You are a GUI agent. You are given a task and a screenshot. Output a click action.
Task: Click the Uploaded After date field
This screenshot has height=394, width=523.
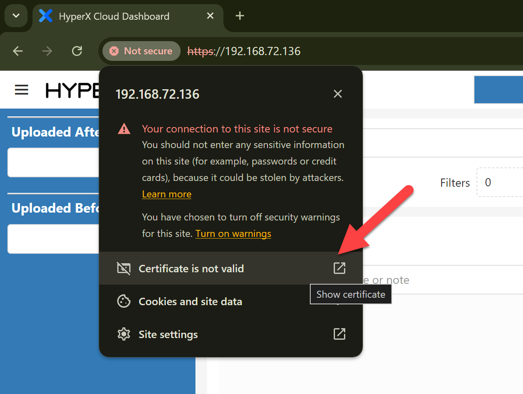click(53, 162)
